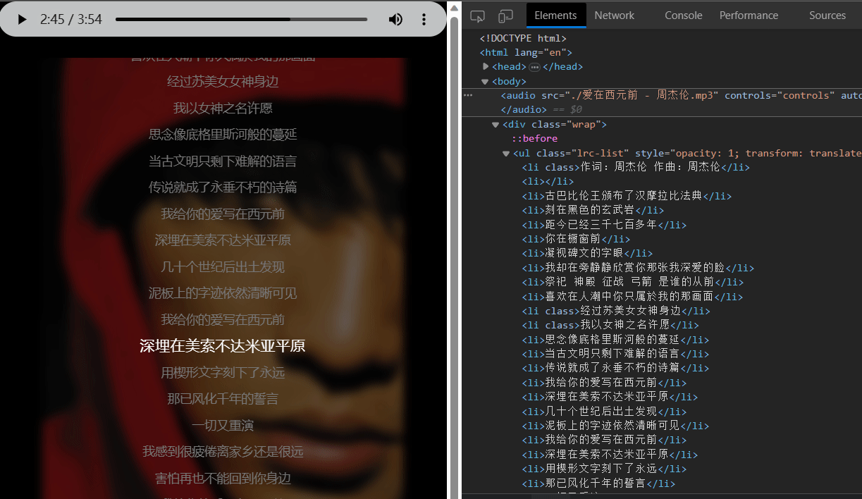Open audio player more options menu
Image resolution: width=862 pixels, height=499 pixels.
[x=424, y=19]
